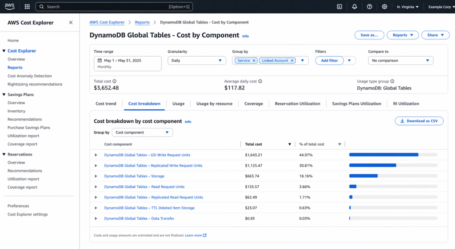The image size is (455, 249).
Task: Open the Reservation Utilization tab
Action: click(x=297, y=104)
